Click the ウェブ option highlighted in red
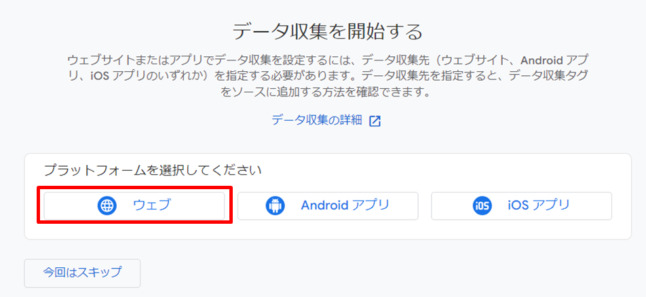646x297 pixels. click(134, 205)
